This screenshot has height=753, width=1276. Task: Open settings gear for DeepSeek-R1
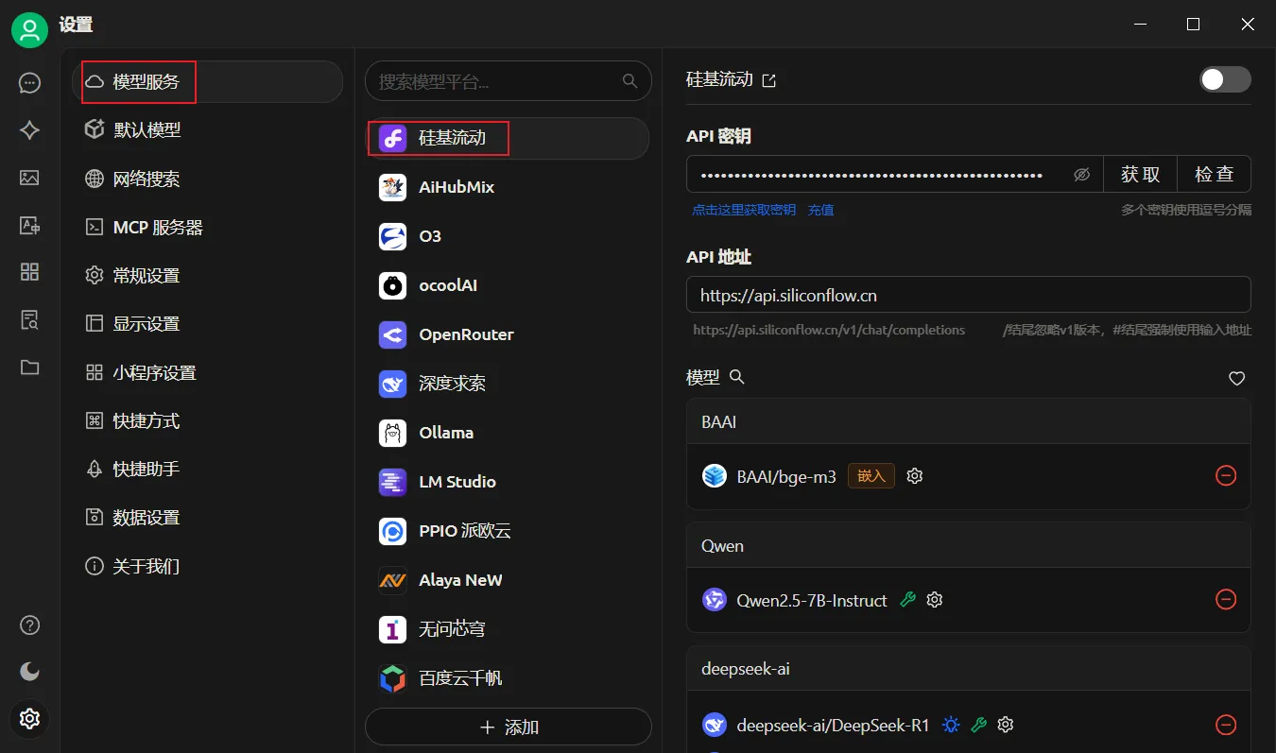(x=1006, y=725)
